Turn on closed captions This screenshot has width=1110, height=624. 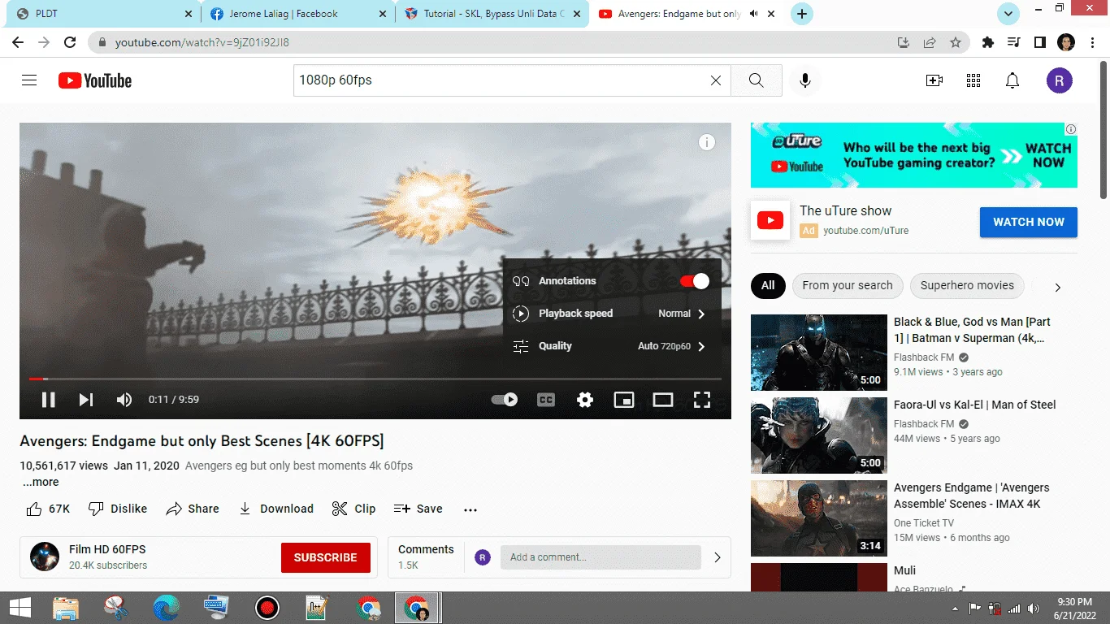click(546, 399)
